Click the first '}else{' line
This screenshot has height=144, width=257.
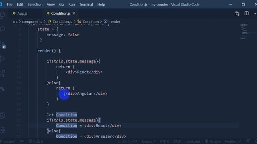(53, 83)
